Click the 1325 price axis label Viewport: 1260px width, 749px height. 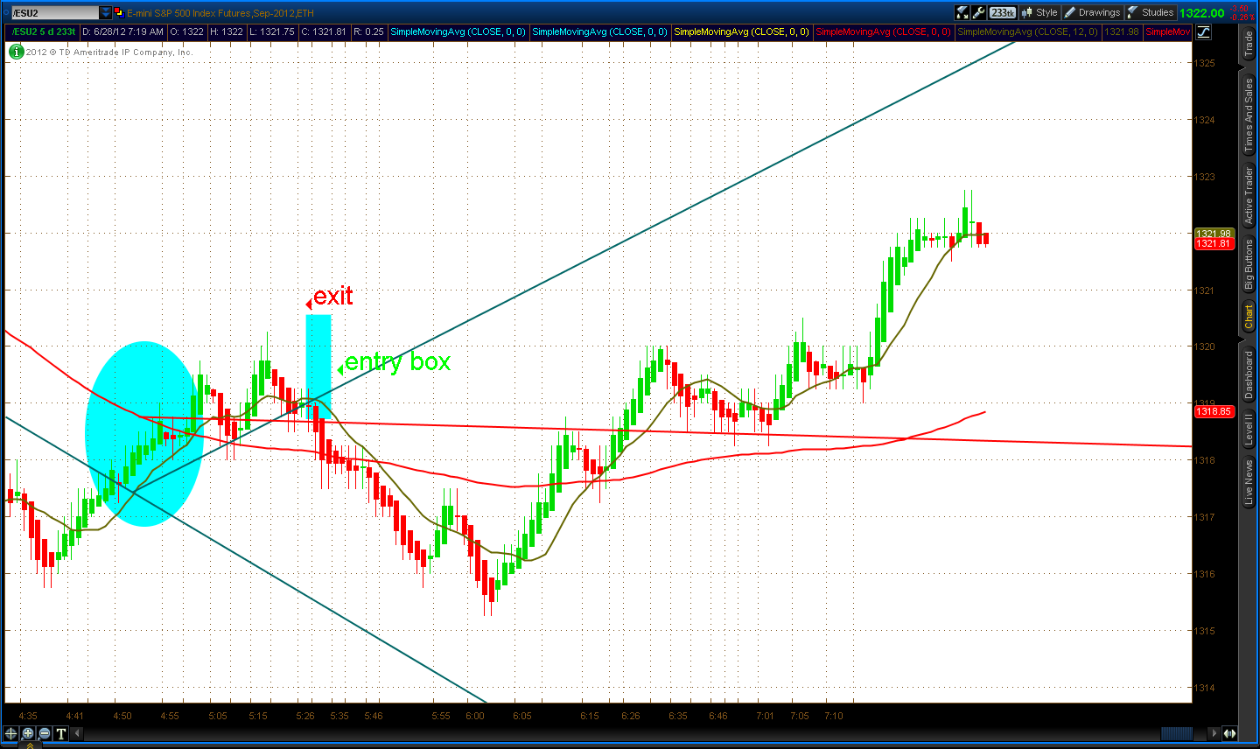click(1205, 63)
